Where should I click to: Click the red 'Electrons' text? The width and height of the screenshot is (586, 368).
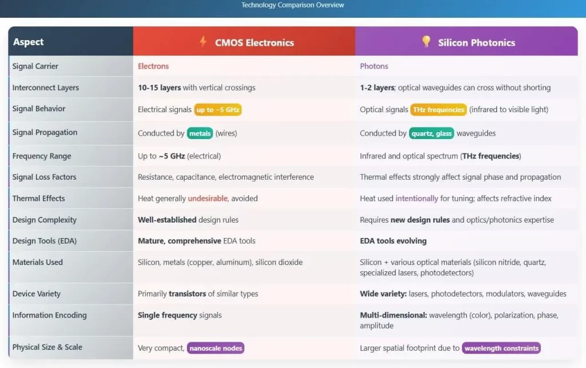153,66
